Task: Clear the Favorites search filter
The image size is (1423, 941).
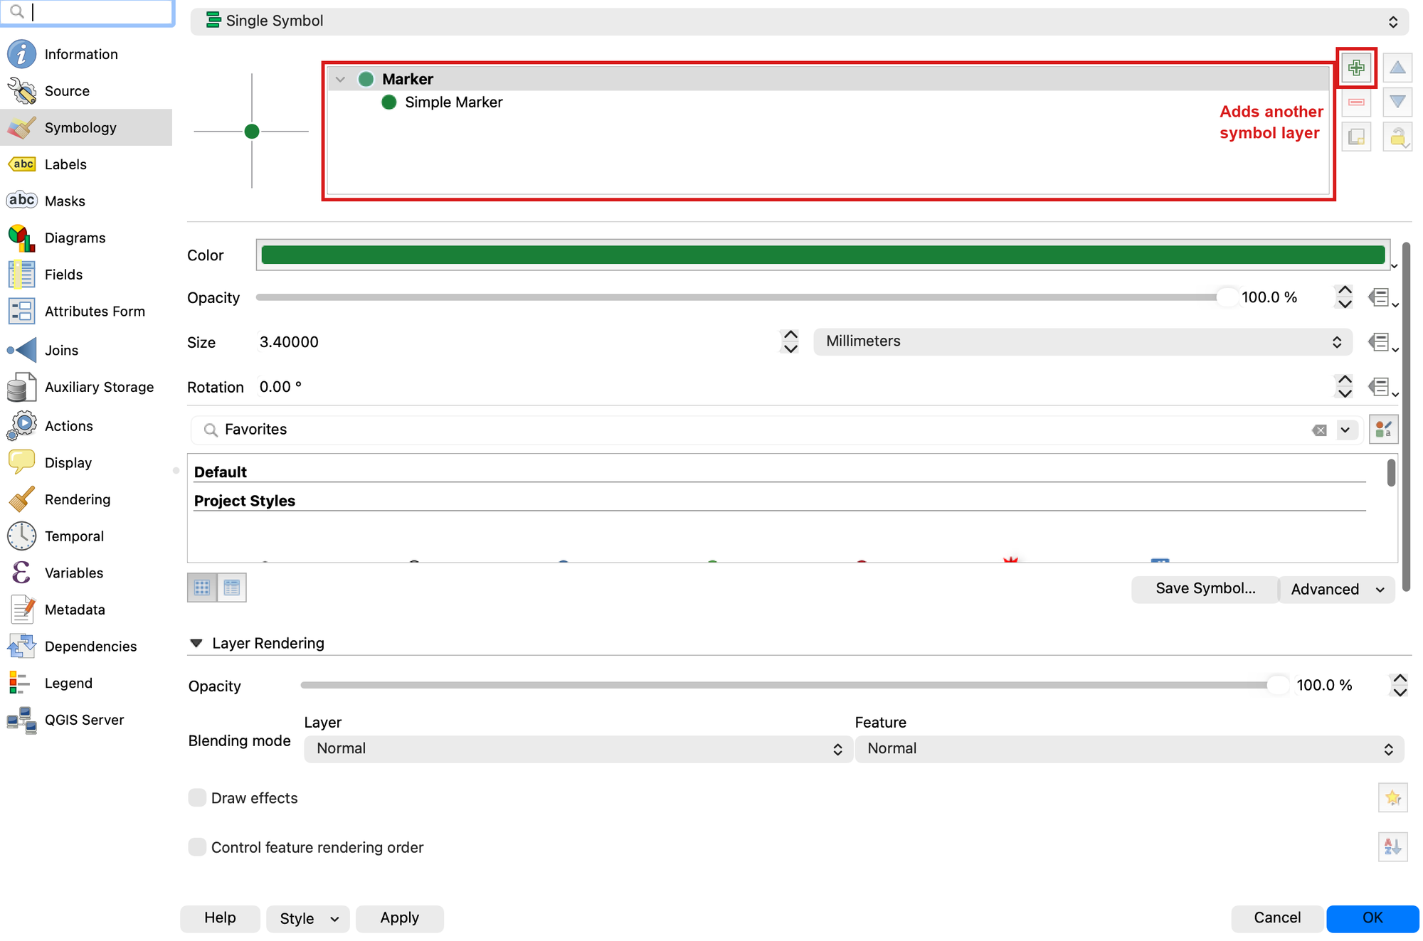Action: 1319,430
